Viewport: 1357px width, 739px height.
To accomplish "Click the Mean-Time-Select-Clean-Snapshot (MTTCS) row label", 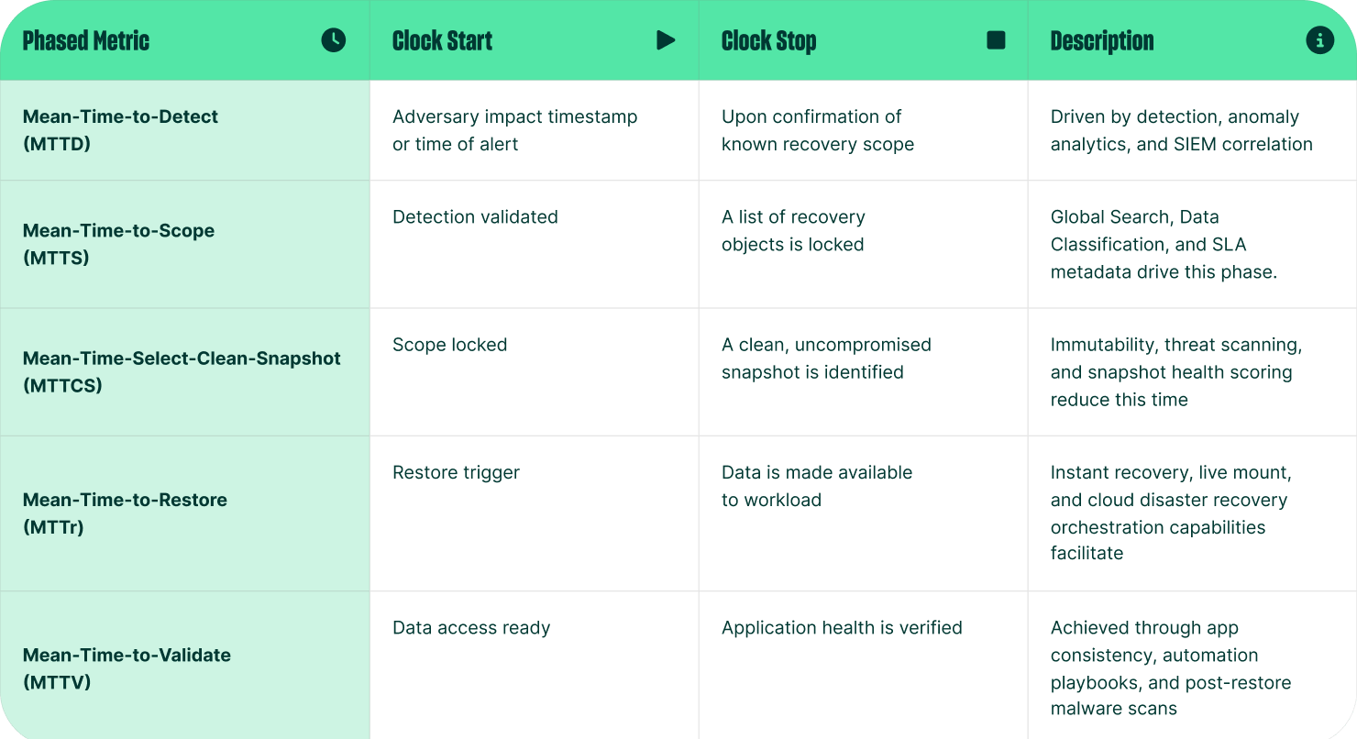I will click(182, 371).
